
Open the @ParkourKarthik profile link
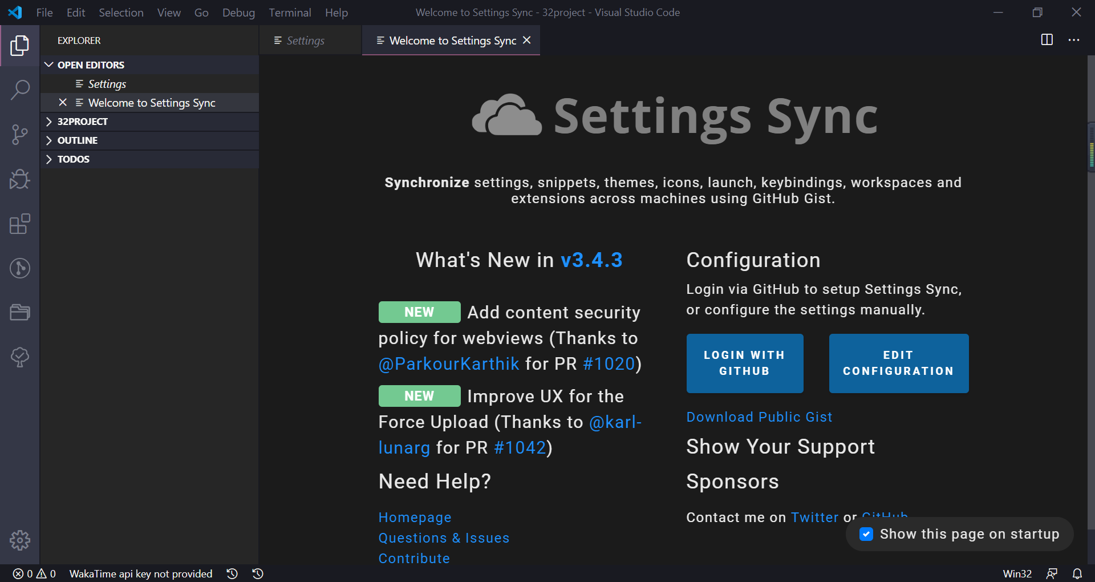[x=449, y=363]
